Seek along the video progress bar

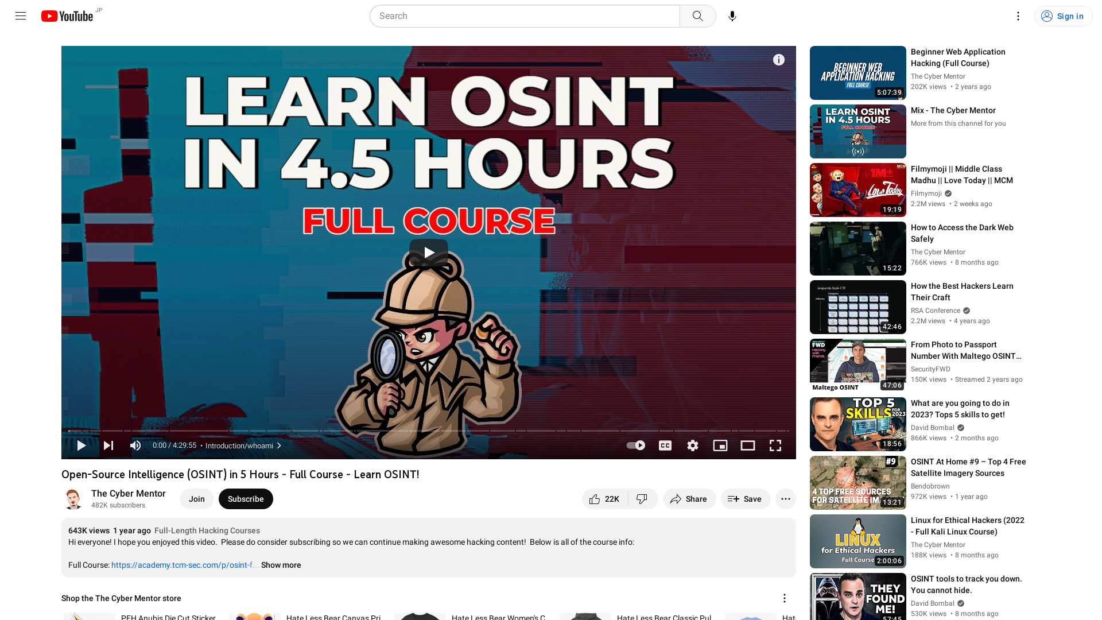coord(428,431)
